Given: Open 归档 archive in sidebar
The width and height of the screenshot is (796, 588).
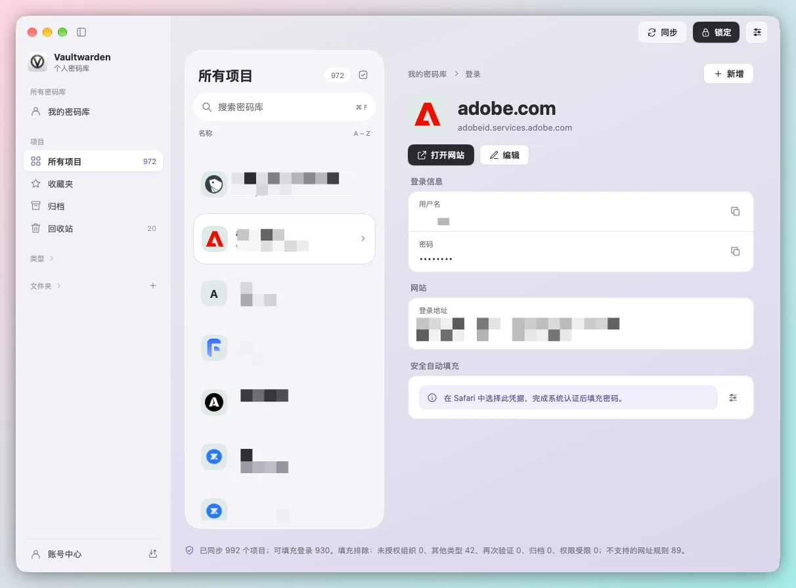Looking at the screenshot, I should click(93, 206).
